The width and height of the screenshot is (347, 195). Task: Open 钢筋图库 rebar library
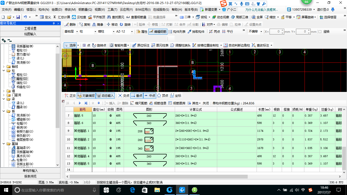[177, 103]
